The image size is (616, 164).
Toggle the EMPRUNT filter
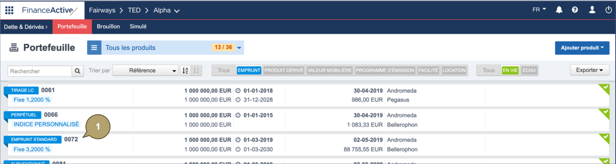249,71
